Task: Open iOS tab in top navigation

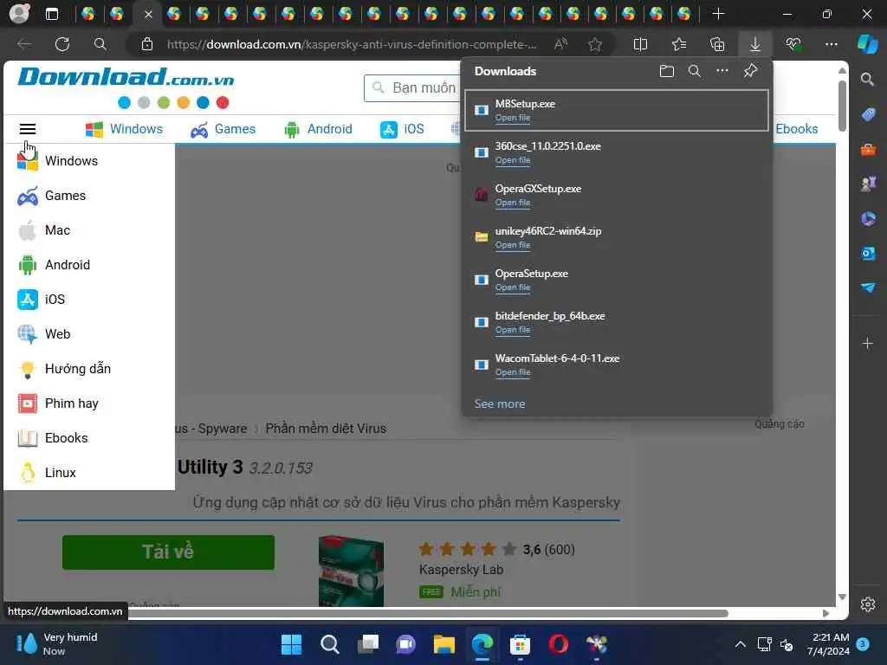Action: point(402,129)
